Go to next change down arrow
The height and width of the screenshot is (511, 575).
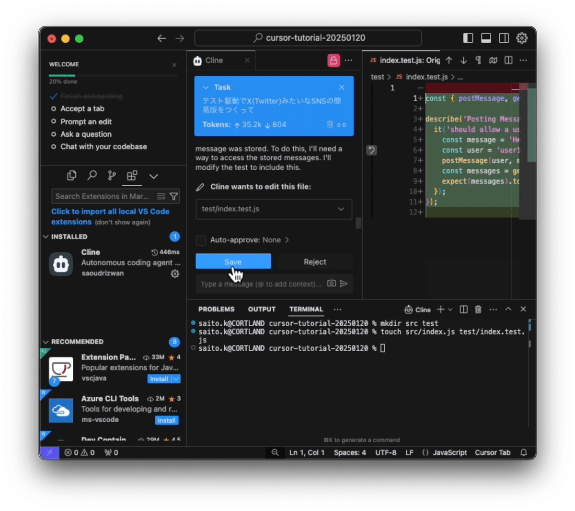click(x=464, y=60)
